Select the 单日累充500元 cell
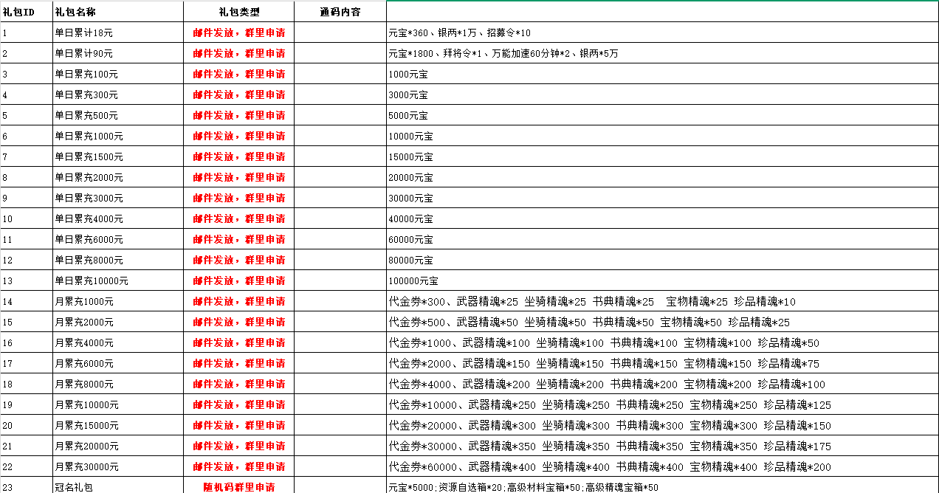The height and width of the screenshot is (493, 939). click(x=118, y=115)
